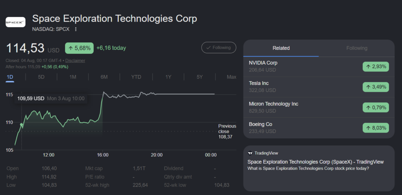Click the Mkt cap value 1,51T
Viewport: 402px width, 195px height.
click(x=139, y=169)
